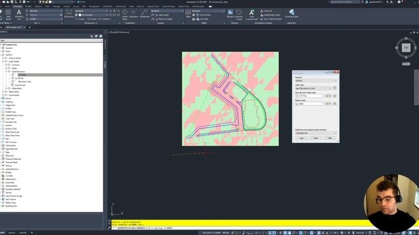Switch to the Layout2 tab
Viewport: 419px width, 235px height.
23,232
